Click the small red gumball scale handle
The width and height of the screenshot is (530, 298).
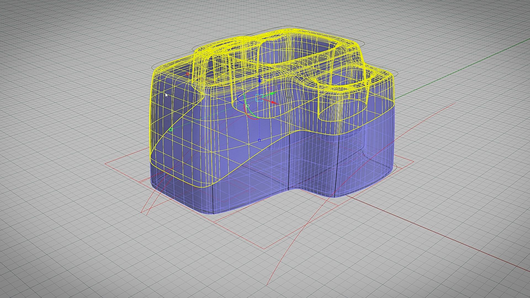click(x=188, y=74)
